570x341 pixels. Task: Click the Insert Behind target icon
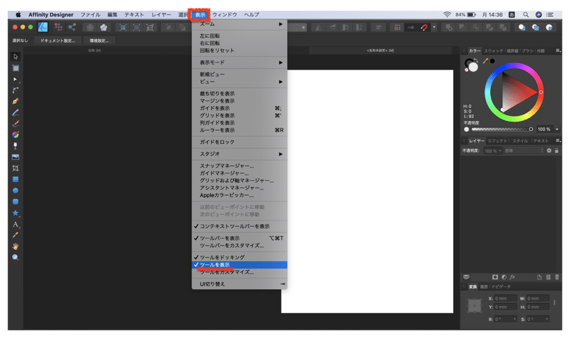tap(522, 27)
